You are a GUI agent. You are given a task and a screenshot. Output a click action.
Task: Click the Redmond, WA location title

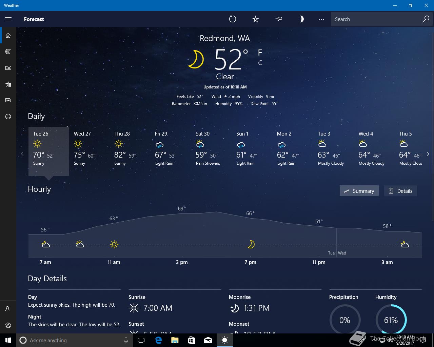225,38
